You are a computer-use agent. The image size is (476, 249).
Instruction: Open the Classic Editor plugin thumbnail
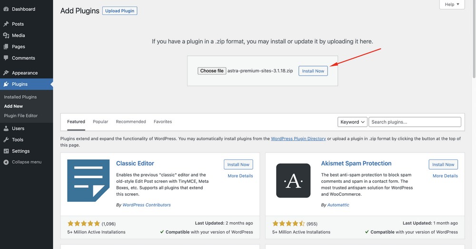89,180
